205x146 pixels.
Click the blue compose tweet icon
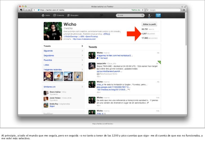(x=159, y=15)
